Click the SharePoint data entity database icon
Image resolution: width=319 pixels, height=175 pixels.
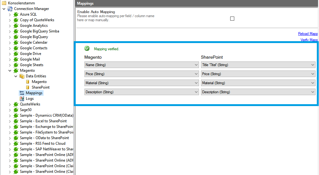click(28, 87)
